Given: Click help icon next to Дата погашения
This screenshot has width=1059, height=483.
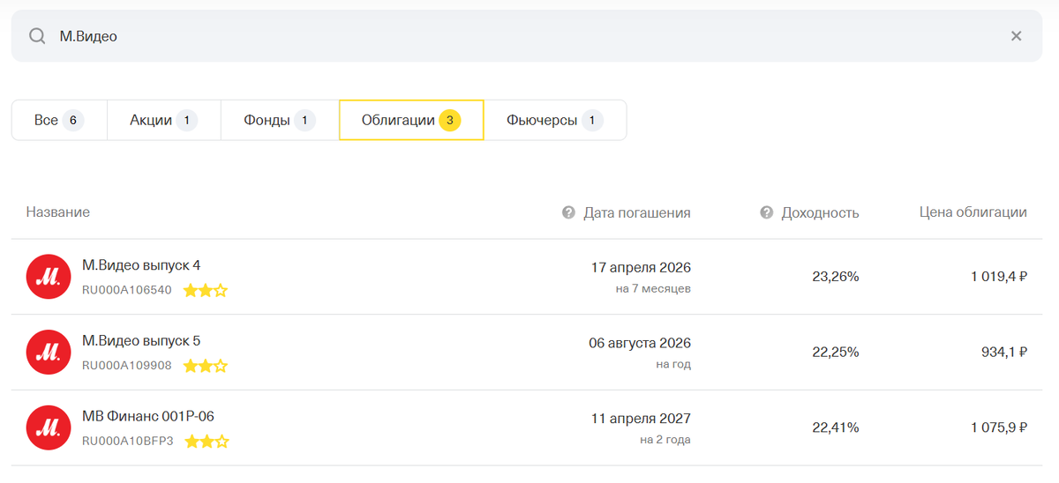Looking at the screenshot, I should (x=568, y=212).
